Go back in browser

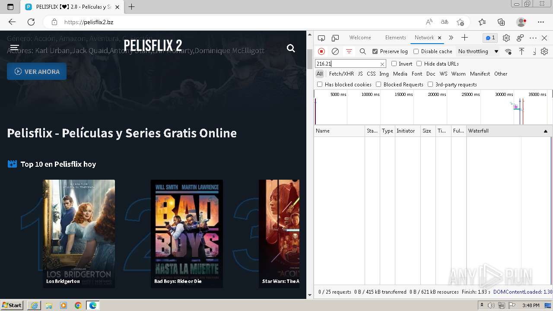[12, 22]
